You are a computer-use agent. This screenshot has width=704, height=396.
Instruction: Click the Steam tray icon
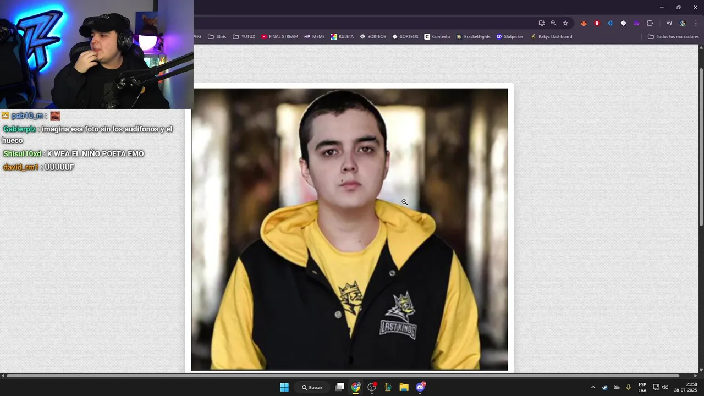(604, 387)
